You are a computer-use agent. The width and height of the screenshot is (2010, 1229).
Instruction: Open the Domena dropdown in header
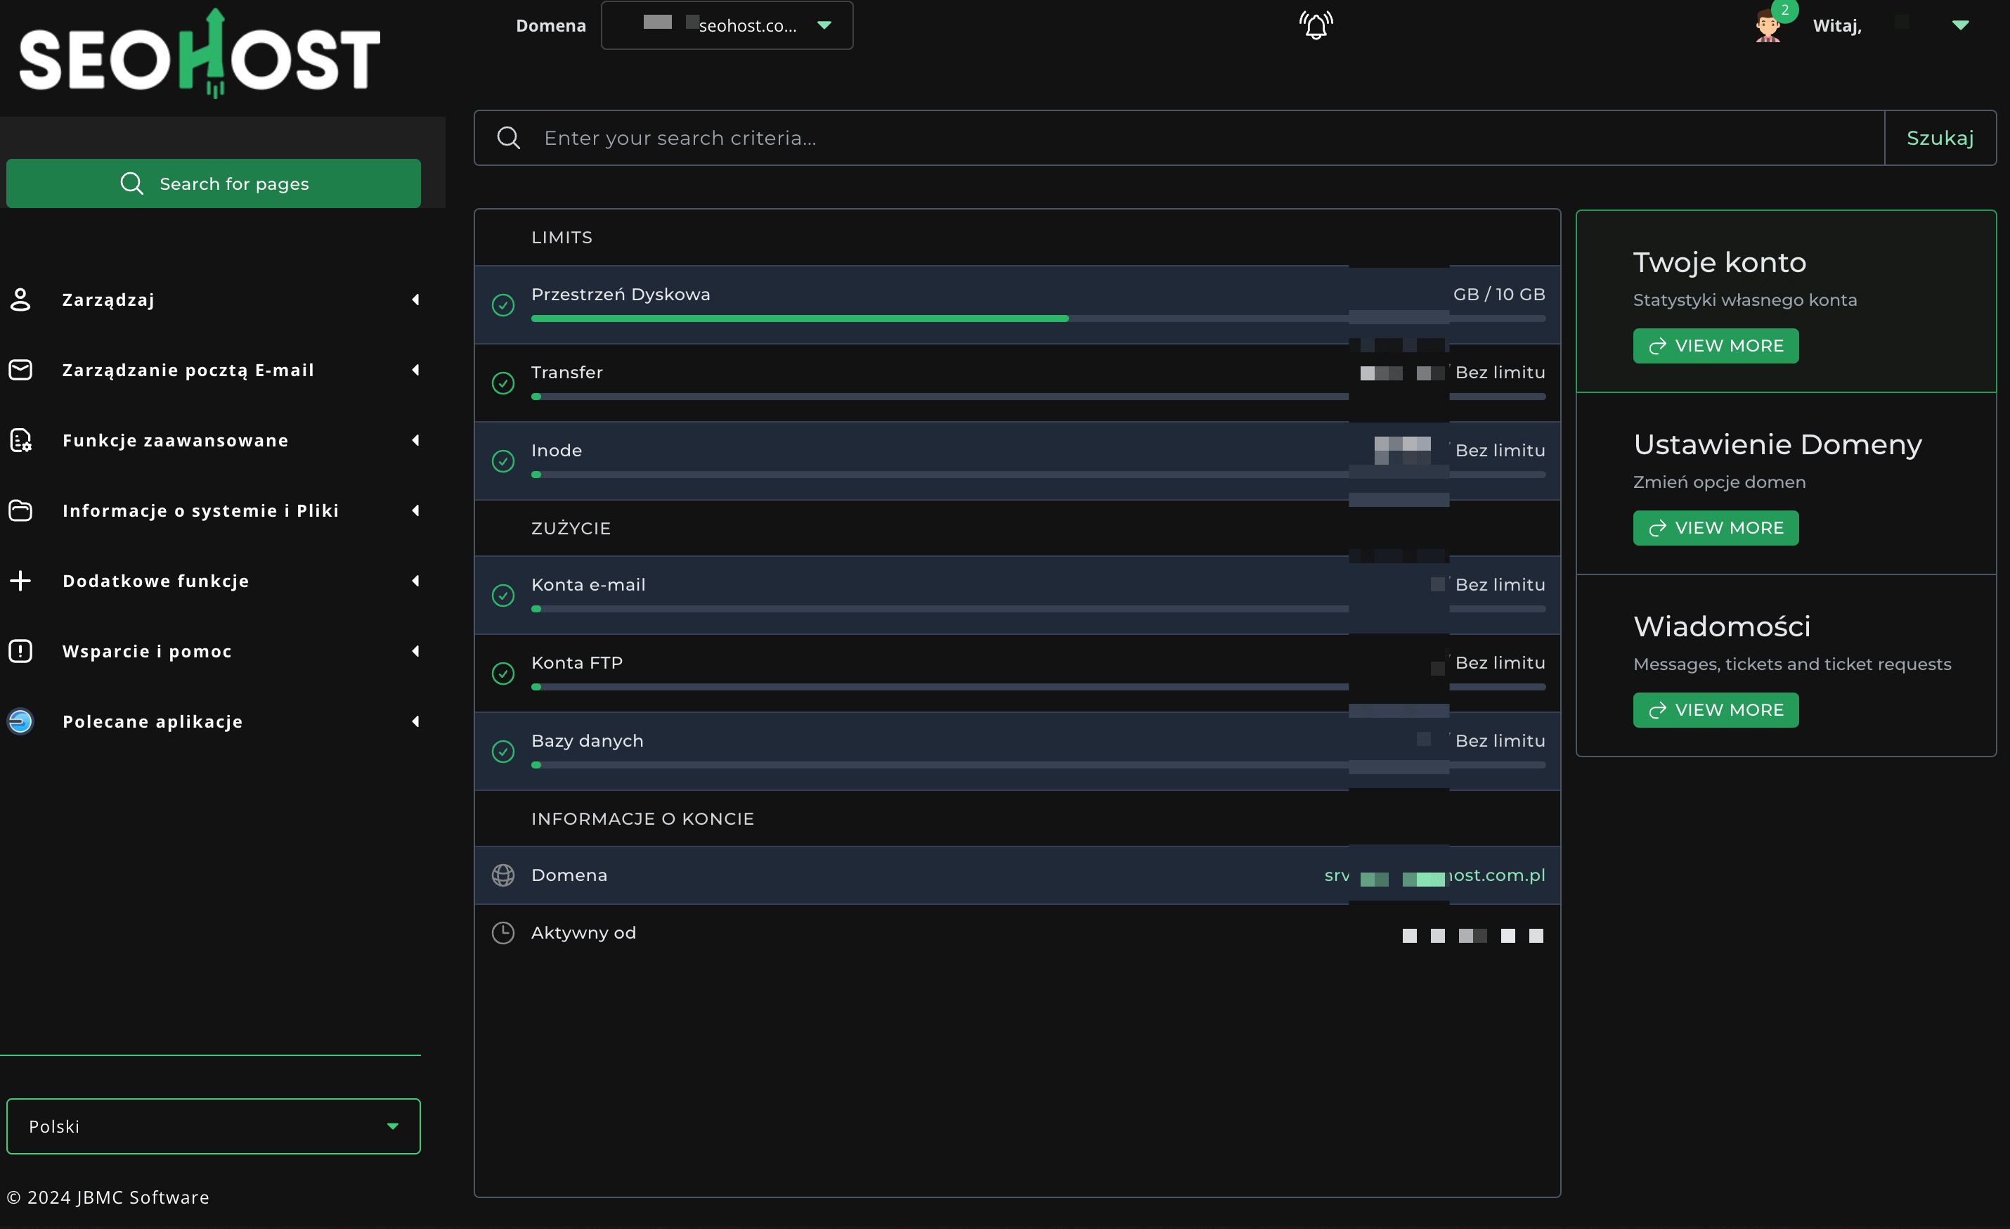[x=727, y=25]
